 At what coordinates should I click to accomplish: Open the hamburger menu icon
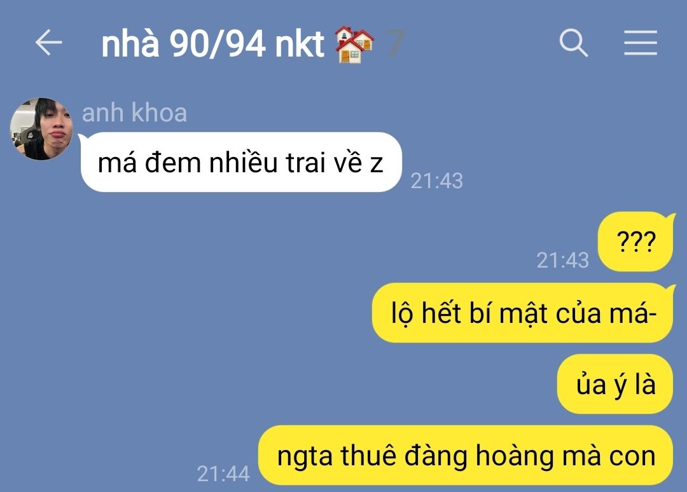coord(641,43)
